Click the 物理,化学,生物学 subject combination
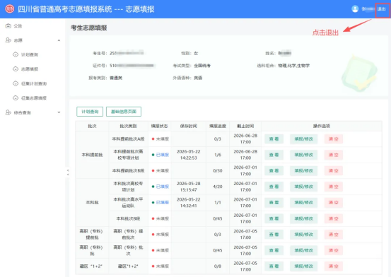391x277 pixels. click(x=293, y=66)
